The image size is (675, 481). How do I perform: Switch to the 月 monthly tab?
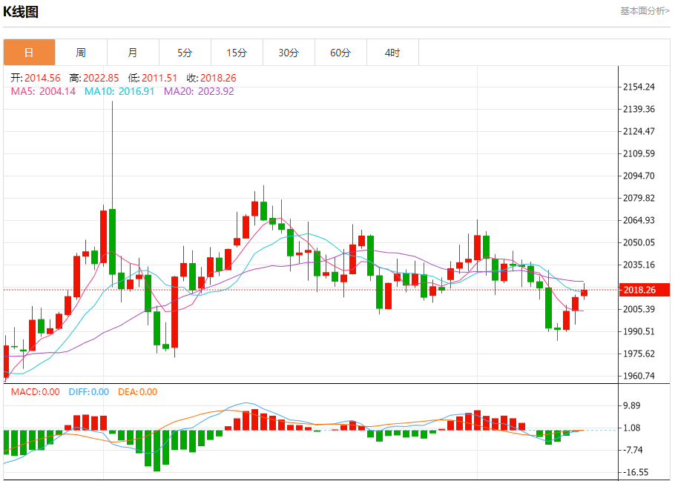(133, 53)
